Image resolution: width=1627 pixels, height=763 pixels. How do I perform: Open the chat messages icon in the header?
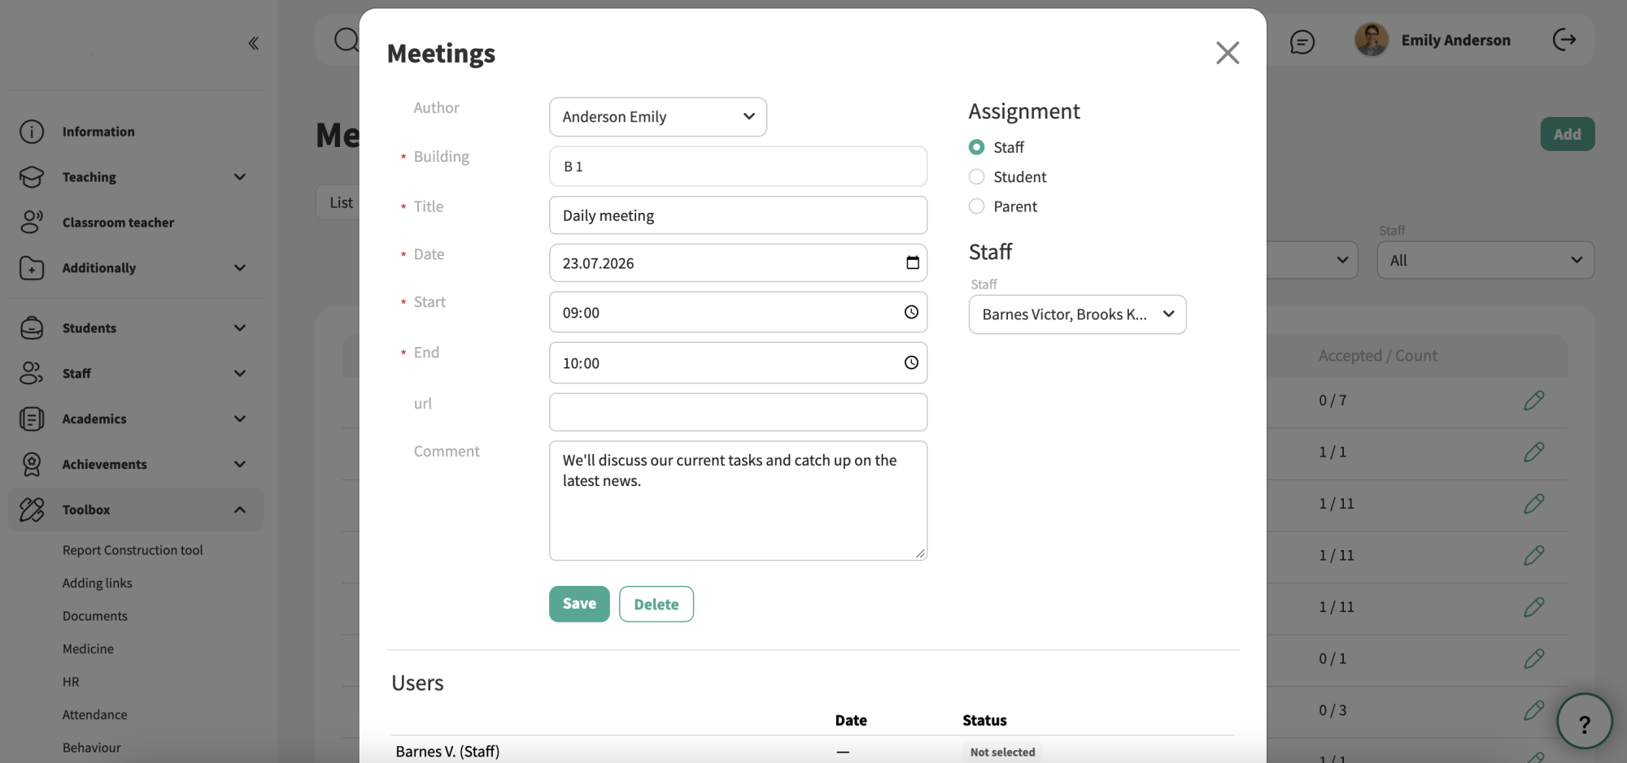(1302, 41)
